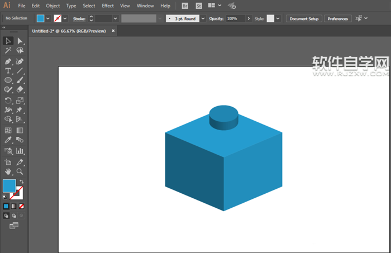Open the control bar fill color dropdown
Image resolution: width=391 pixels, height=253 pixels.
tap(48, 18)
